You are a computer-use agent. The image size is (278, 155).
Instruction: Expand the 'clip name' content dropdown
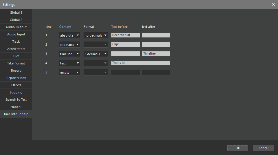(70, 45)
